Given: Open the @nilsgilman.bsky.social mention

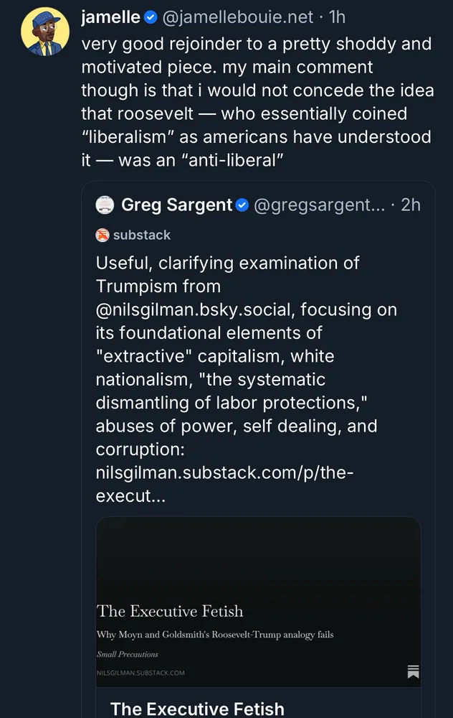Looking at the screenshot, I should click(246, 309).
